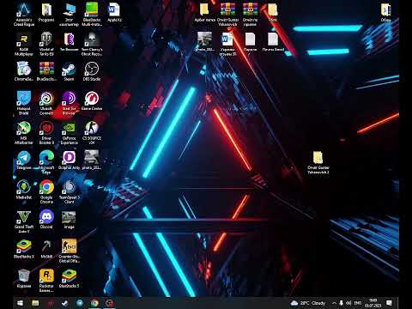Switch to Google Chrome on the taskbar
This screenshot has height=309, width=412.
click(x=94, y=303)
